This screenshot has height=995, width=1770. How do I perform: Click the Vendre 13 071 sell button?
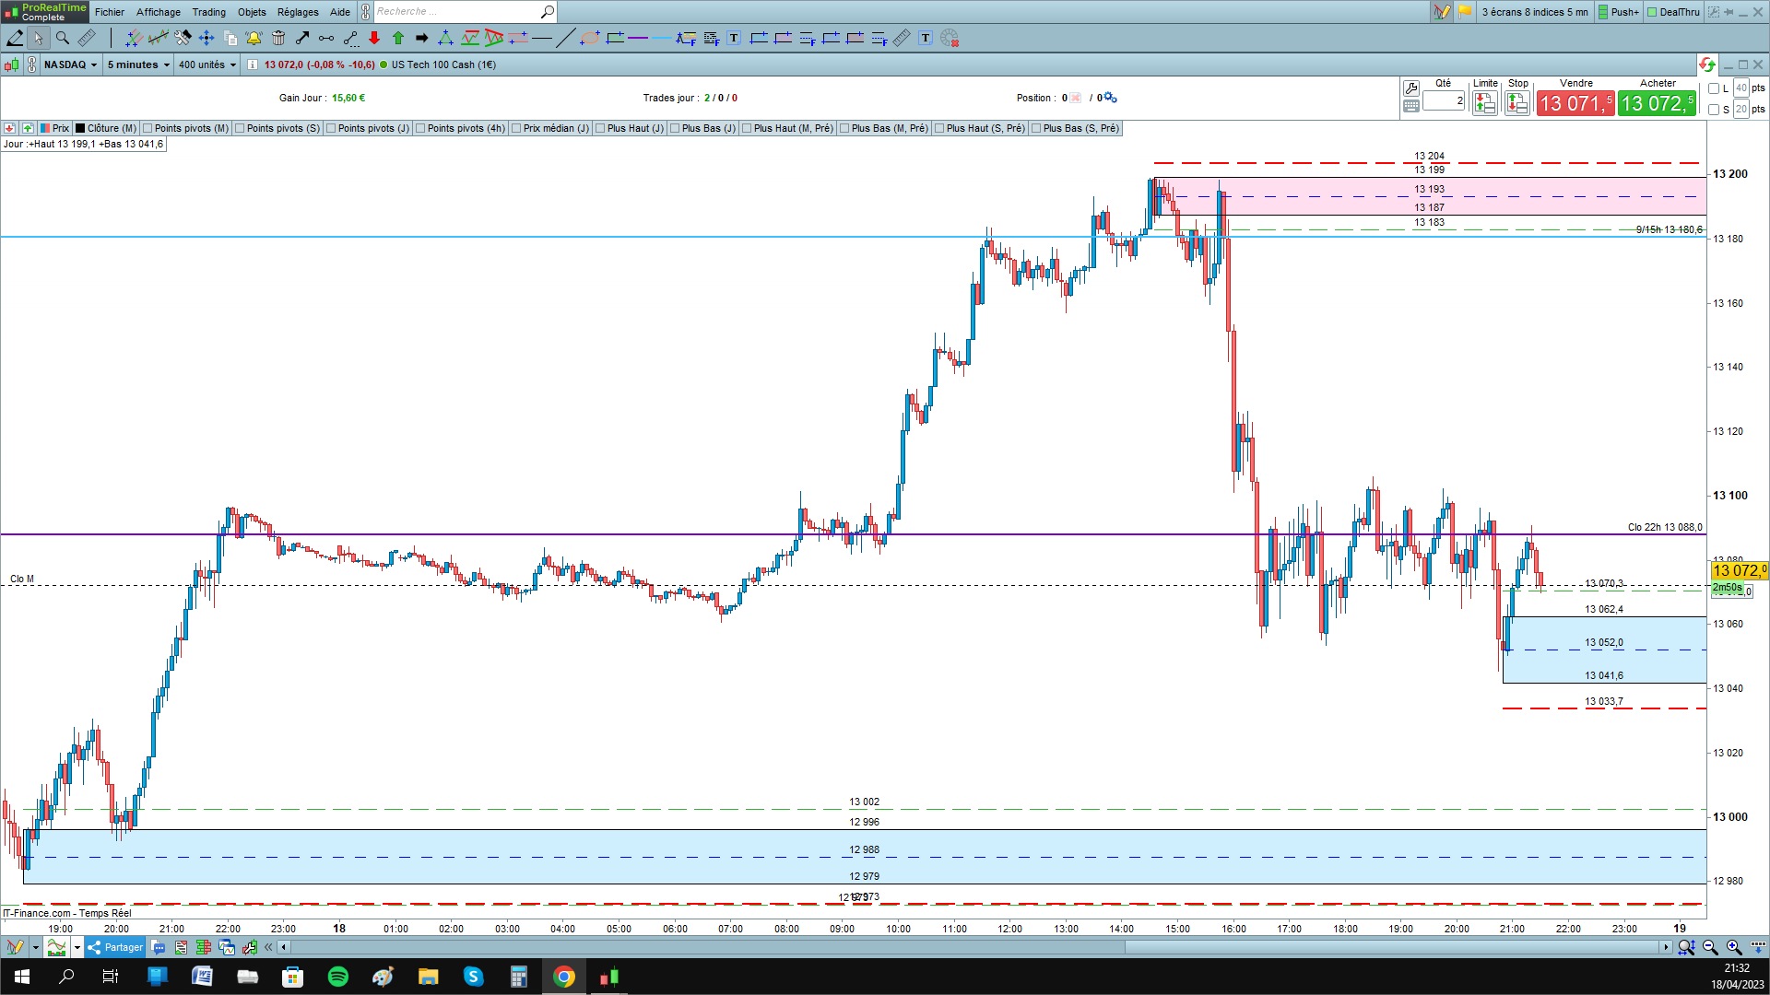(1575, 103)
